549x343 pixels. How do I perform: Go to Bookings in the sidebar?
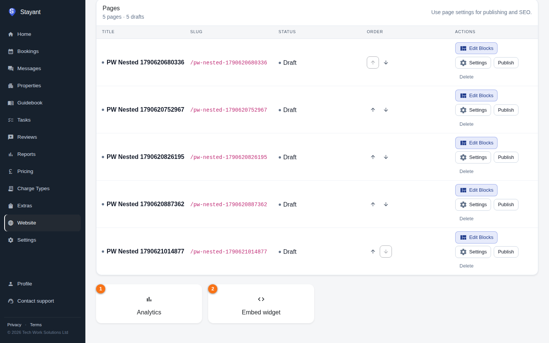click(x=42, y=51)
